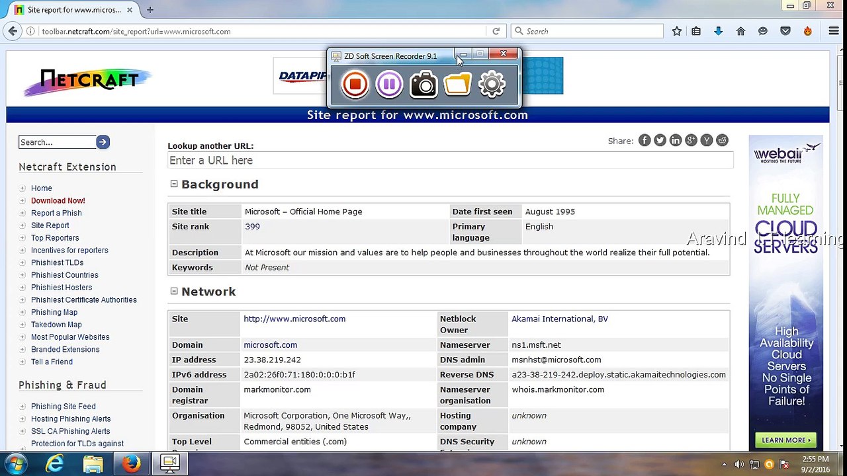This screenshot has width=847, height=476.
Task: Click the microsoft.com domain link
Action: (270, 344)
